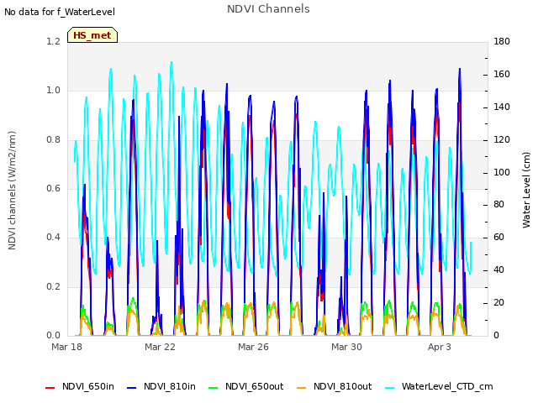
Task: Click the 100 right axis tick label
Action: coord(502,172)
